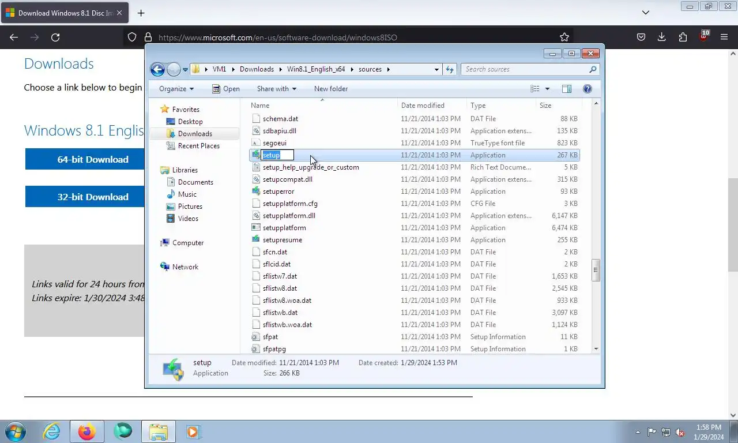Select the schema.dat file
This screenshot has width=738, height=443.
pyautogui.click(x=280, y=119)
